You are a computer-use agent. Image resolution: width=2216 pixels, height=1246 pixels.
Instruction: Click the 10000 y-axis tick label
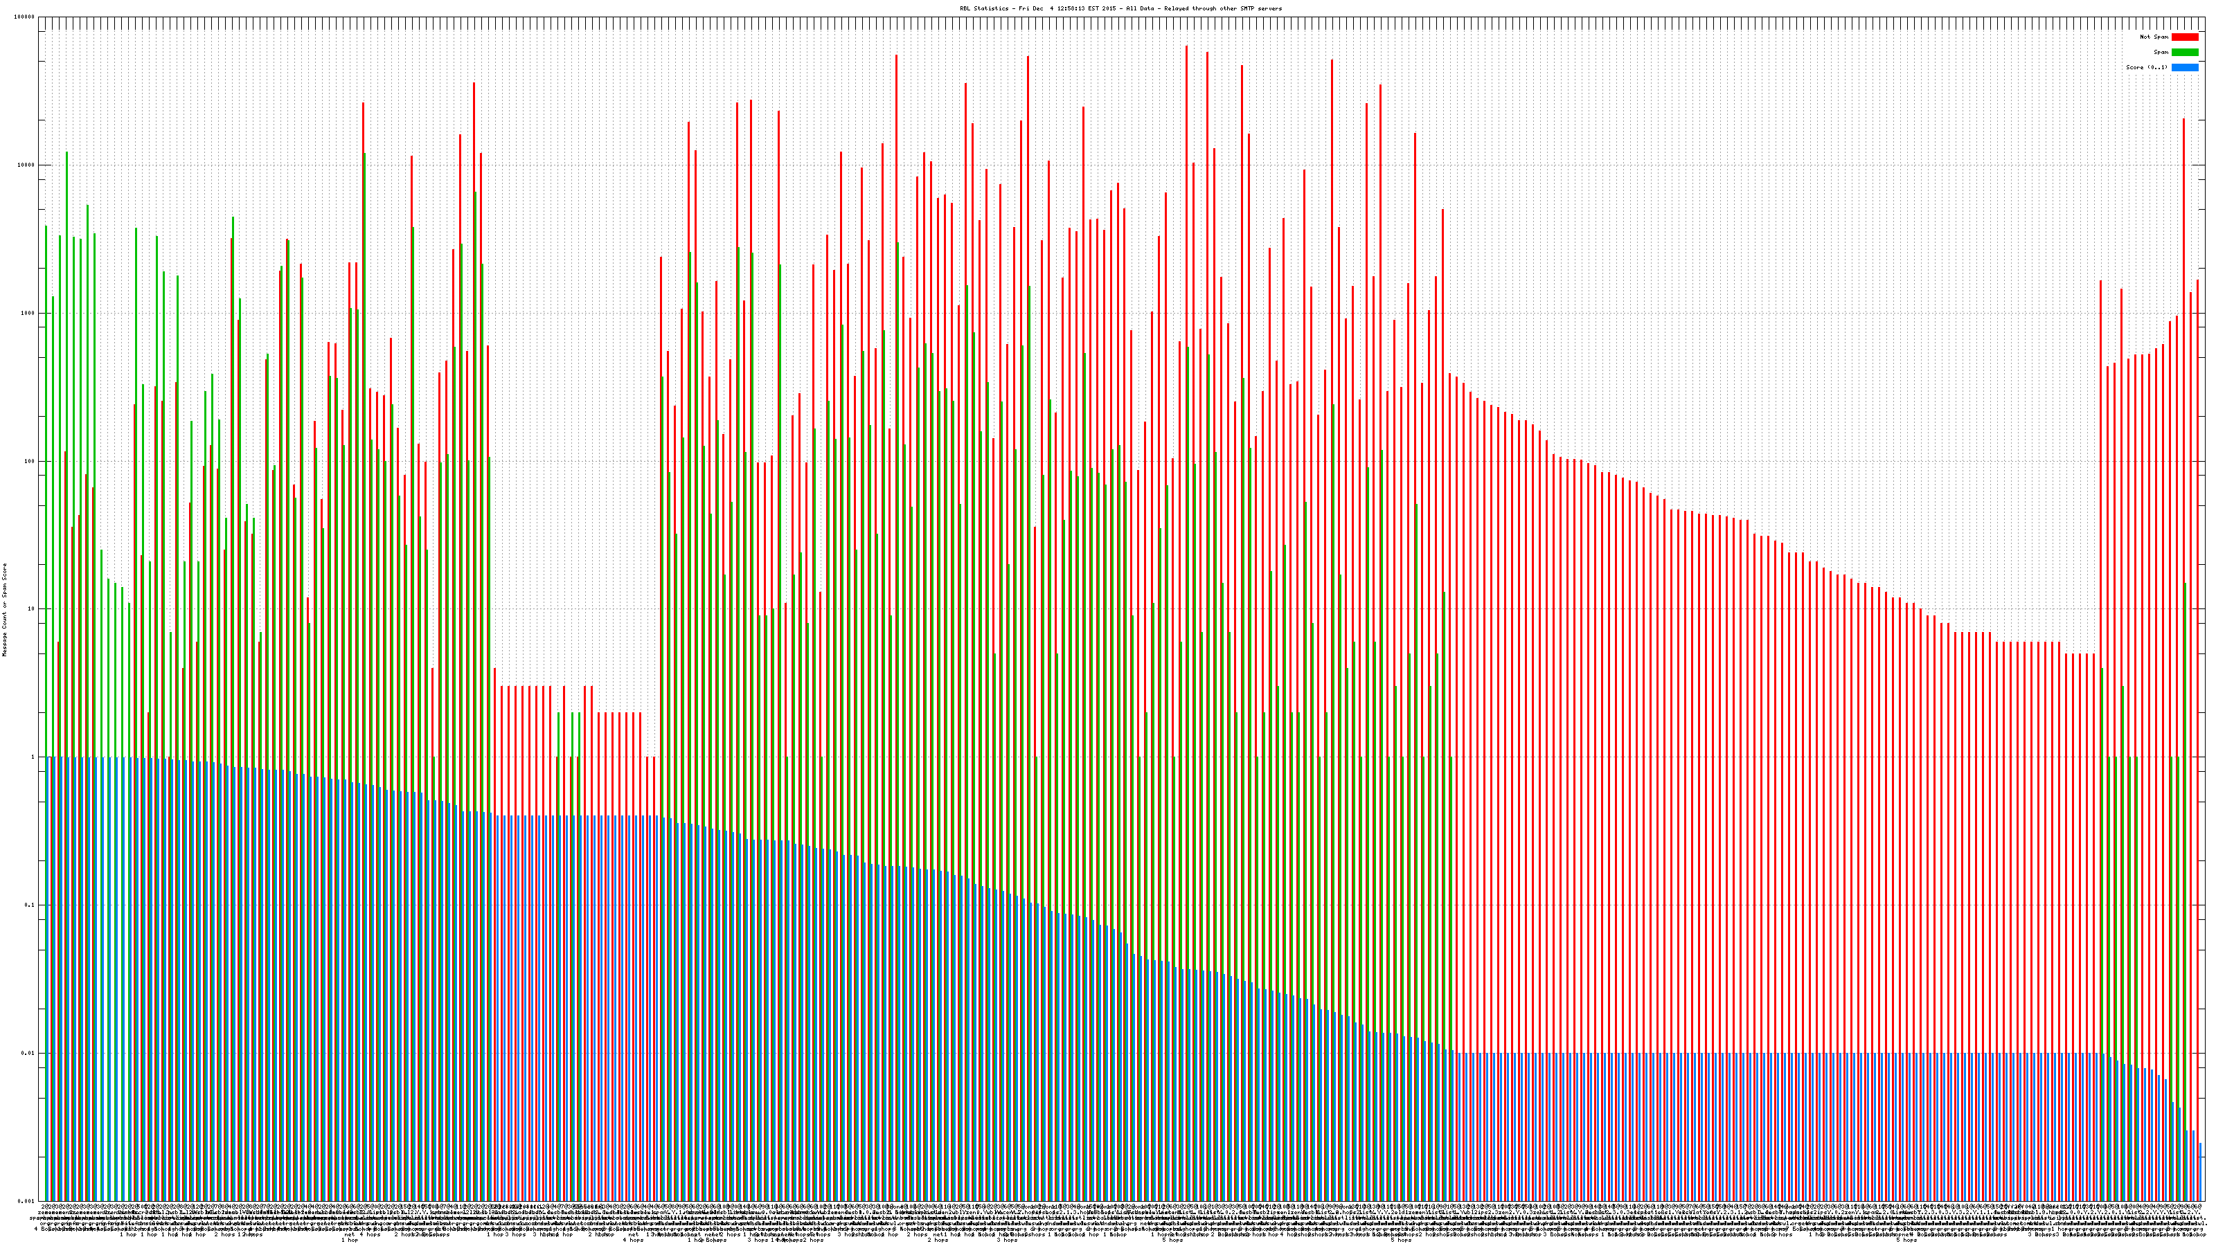pyautogui.click(x=26, y=165)
